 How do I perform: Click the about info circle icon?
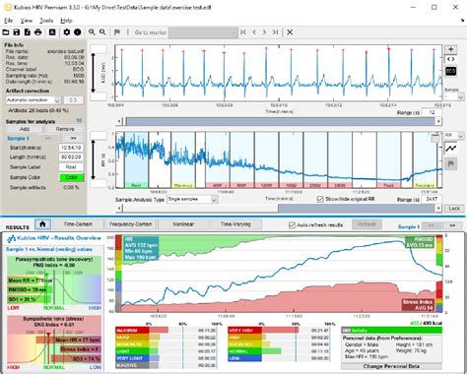(78, 32)
